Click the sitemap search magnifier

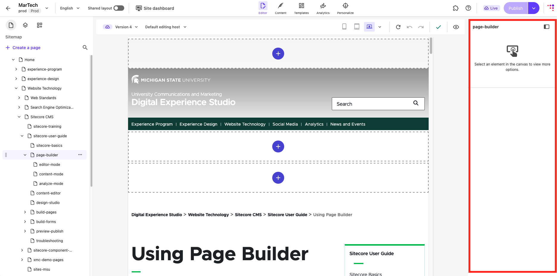[85, 48]
